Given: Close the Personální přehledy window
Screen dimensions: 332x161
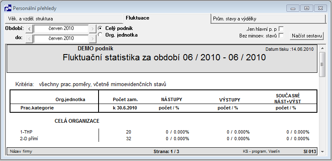Looking at the screenshot, I should pos(320,8).
